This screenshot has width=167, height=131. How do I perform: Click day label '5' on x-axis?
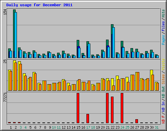[x=30, y=127]
